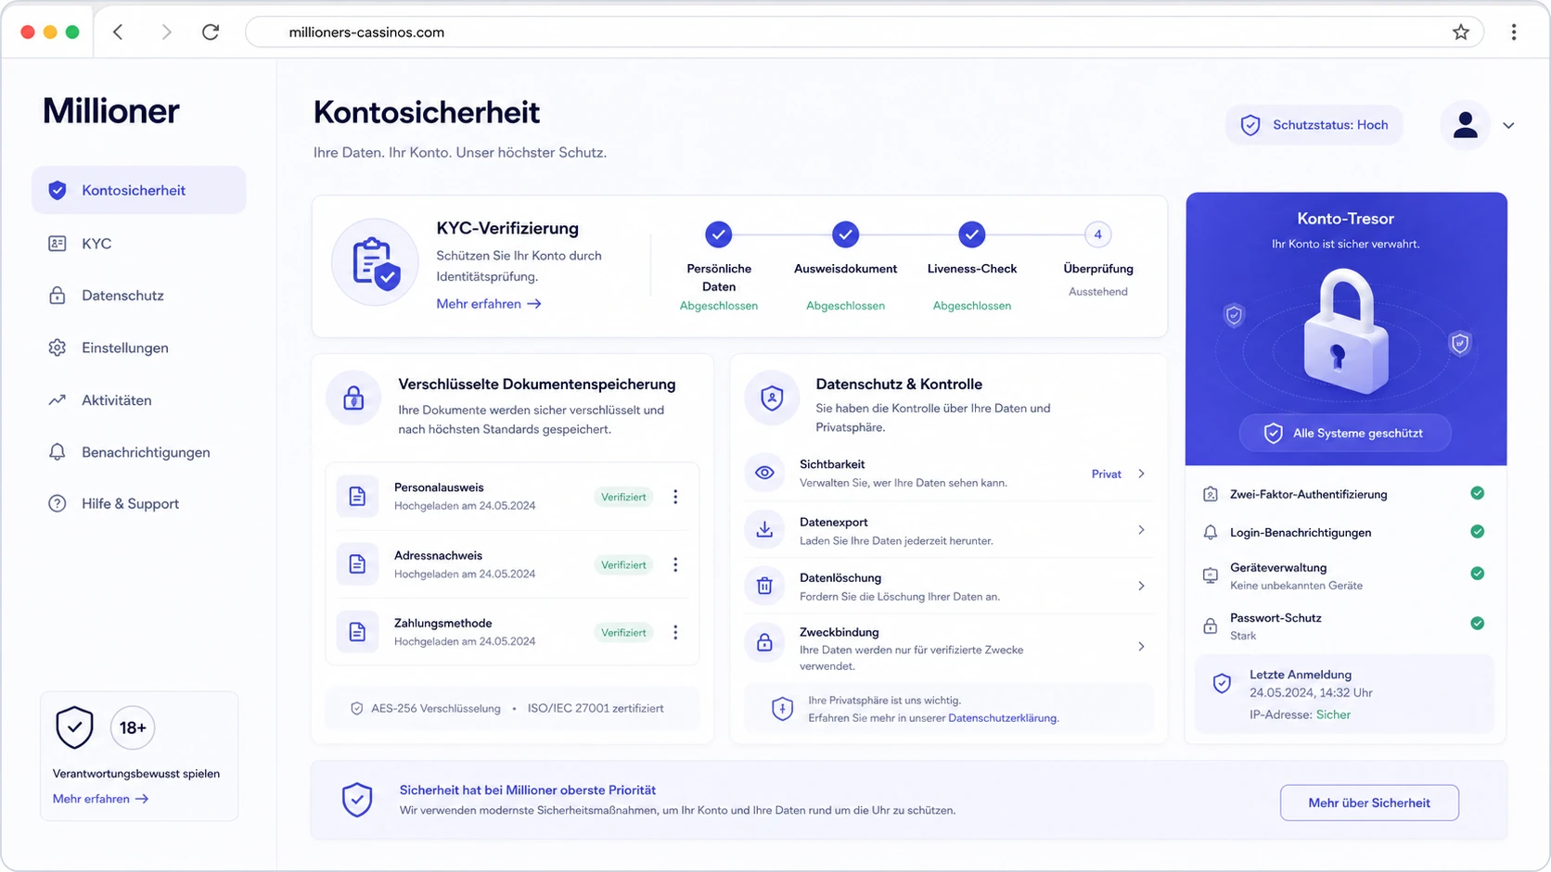This screenshot has height=872, width=1551.
Task: Click Letzte Anmeldung shield icon
Action: (1223, 684)
